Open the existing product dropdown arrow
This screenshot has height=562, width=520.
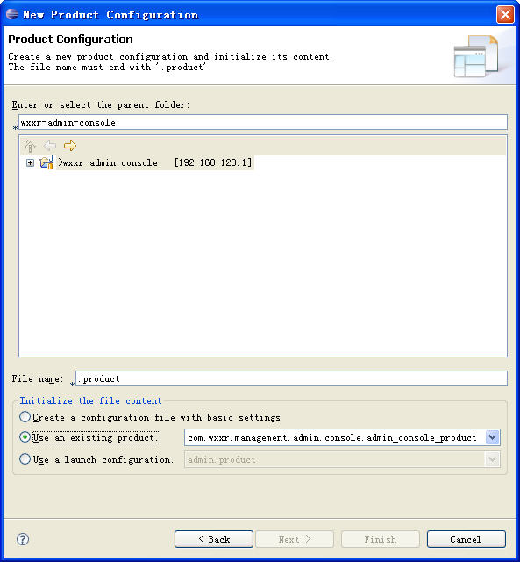[493, 437]
